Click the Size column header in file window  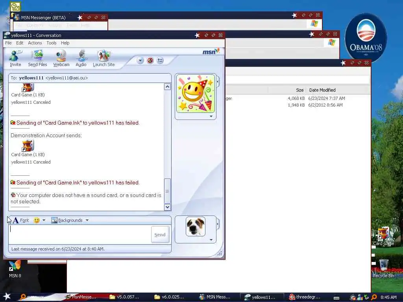pyautogui.click(x=299, y=90)
